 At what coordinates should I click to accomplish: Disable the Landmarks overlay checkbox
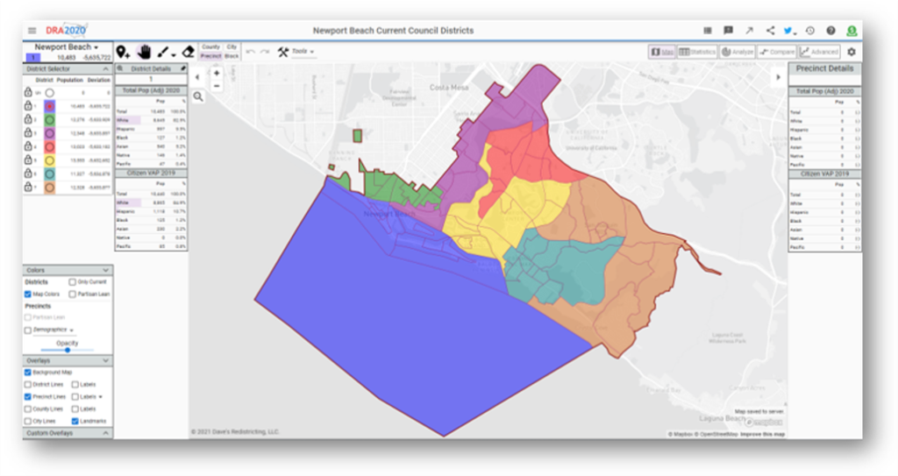[x=73, y=422]
